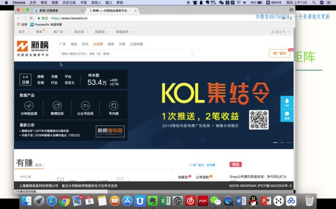Scan the QR code in the KOL banner
336x209 pixels.
(x=259, y=119)
